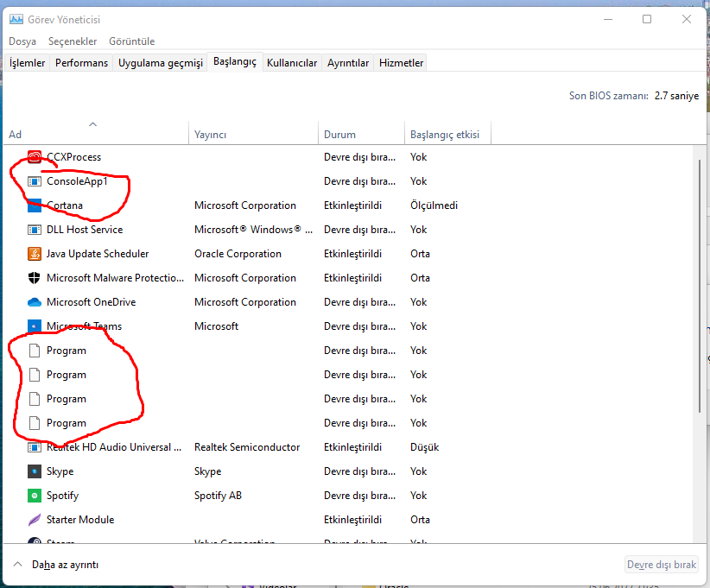Image resolution: width=710 pixels, height=588 pixels.
Task: Click the Starter Module feather icon
Action: (x=35, y=520)
